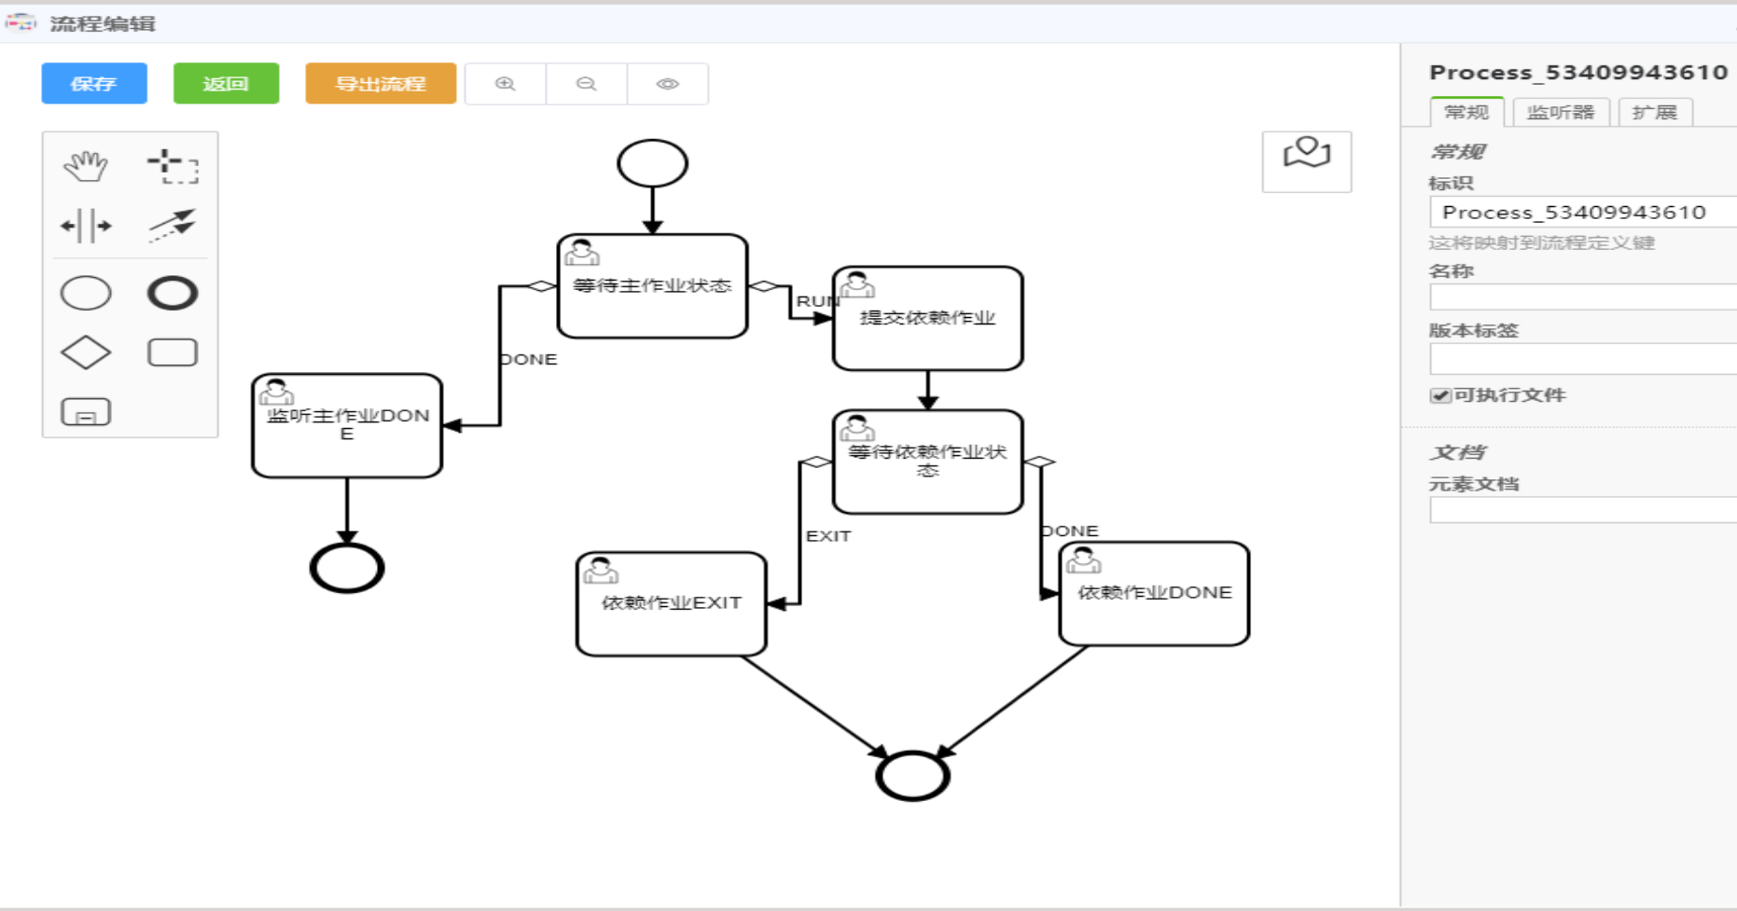This screenshot has width=1737, height=911.
Task: Click the EXIT sequence flow label
Action: [x=828, y=536]
